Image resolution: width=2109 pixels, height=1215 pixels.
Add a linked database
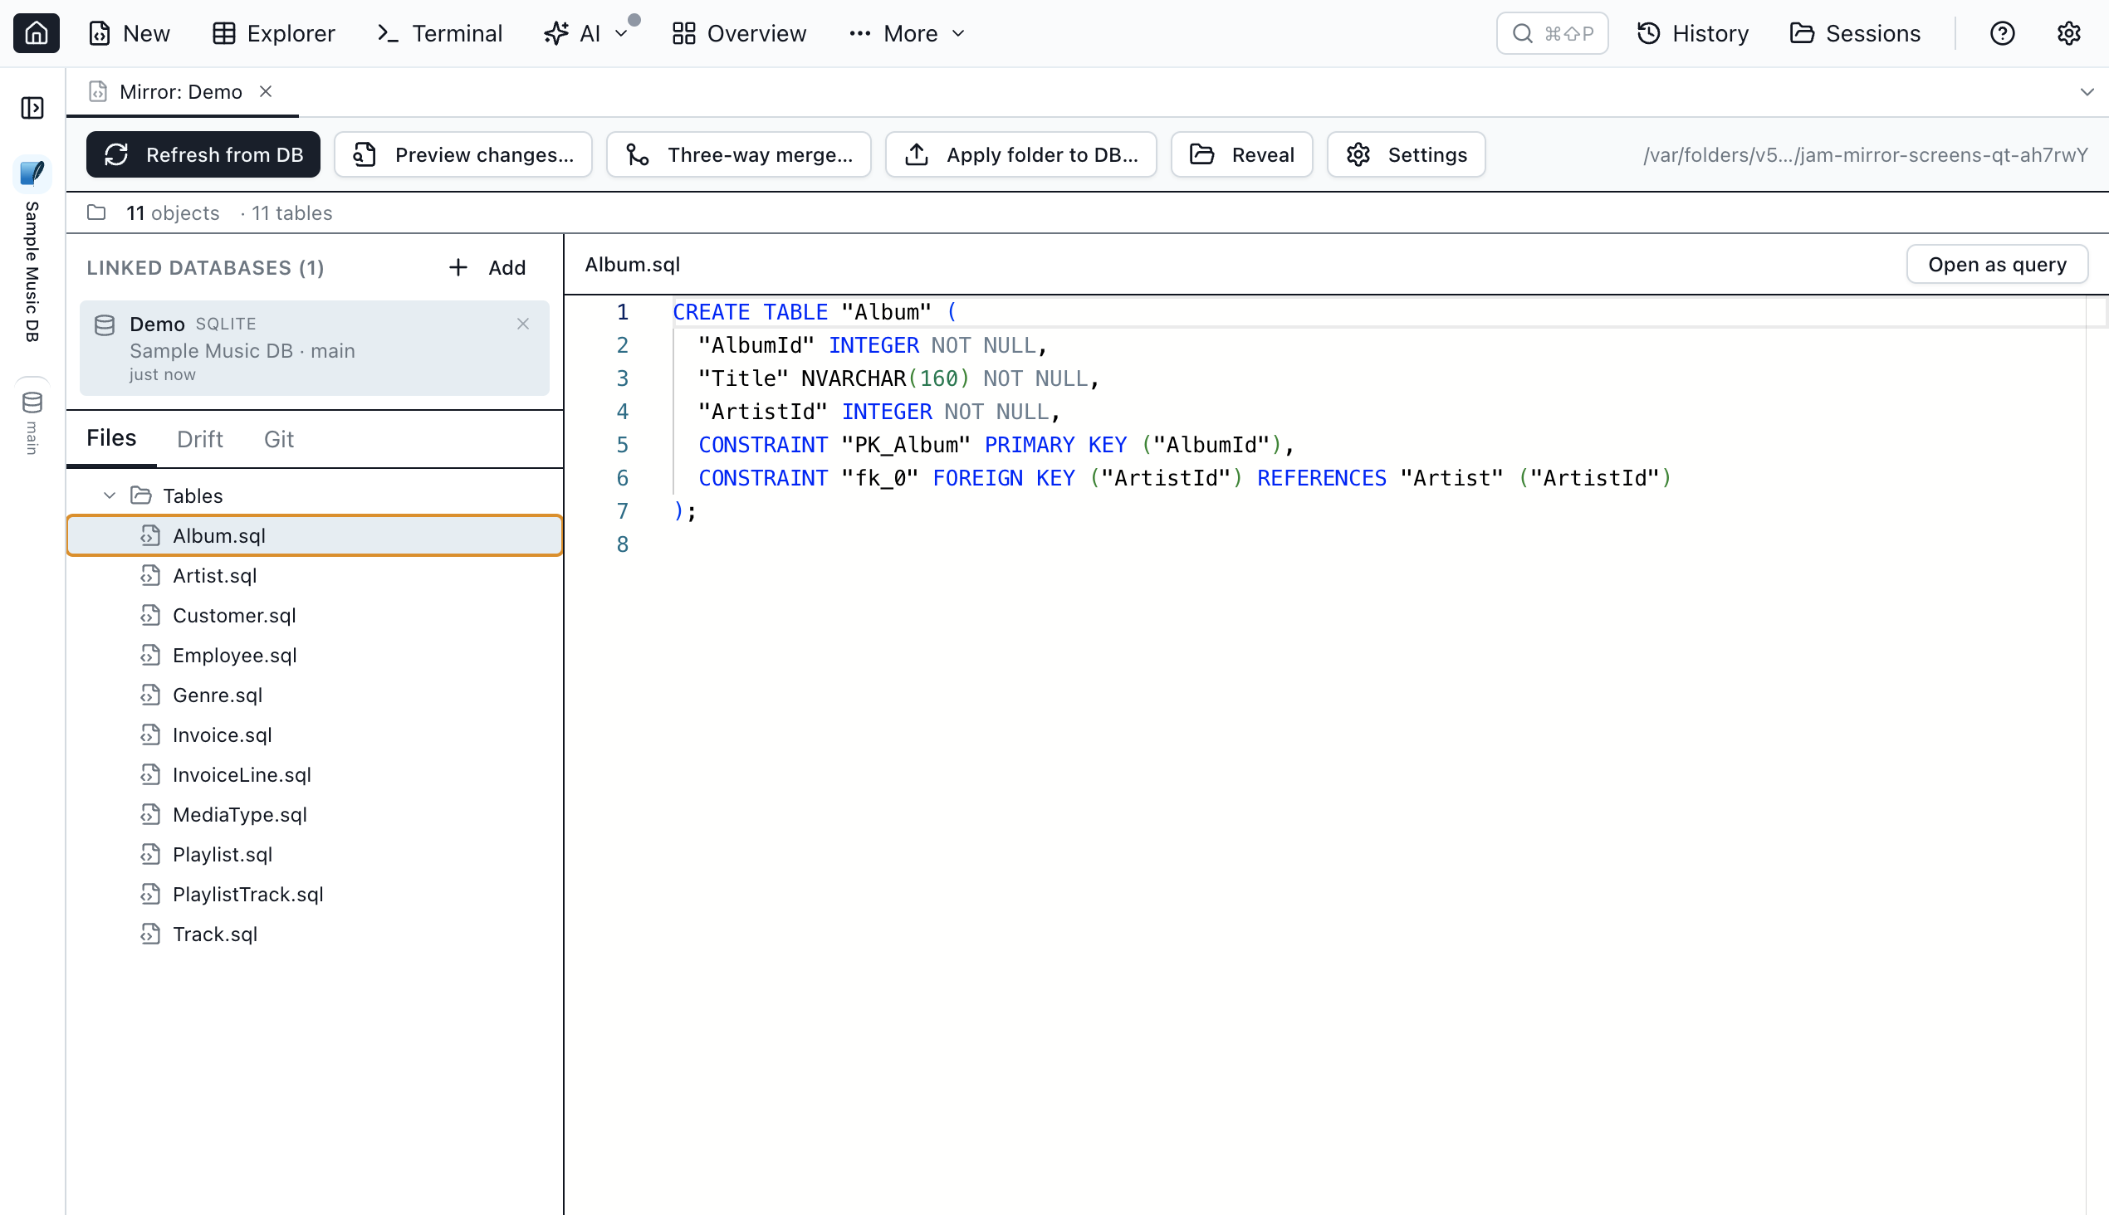click(x=487, y=268)
